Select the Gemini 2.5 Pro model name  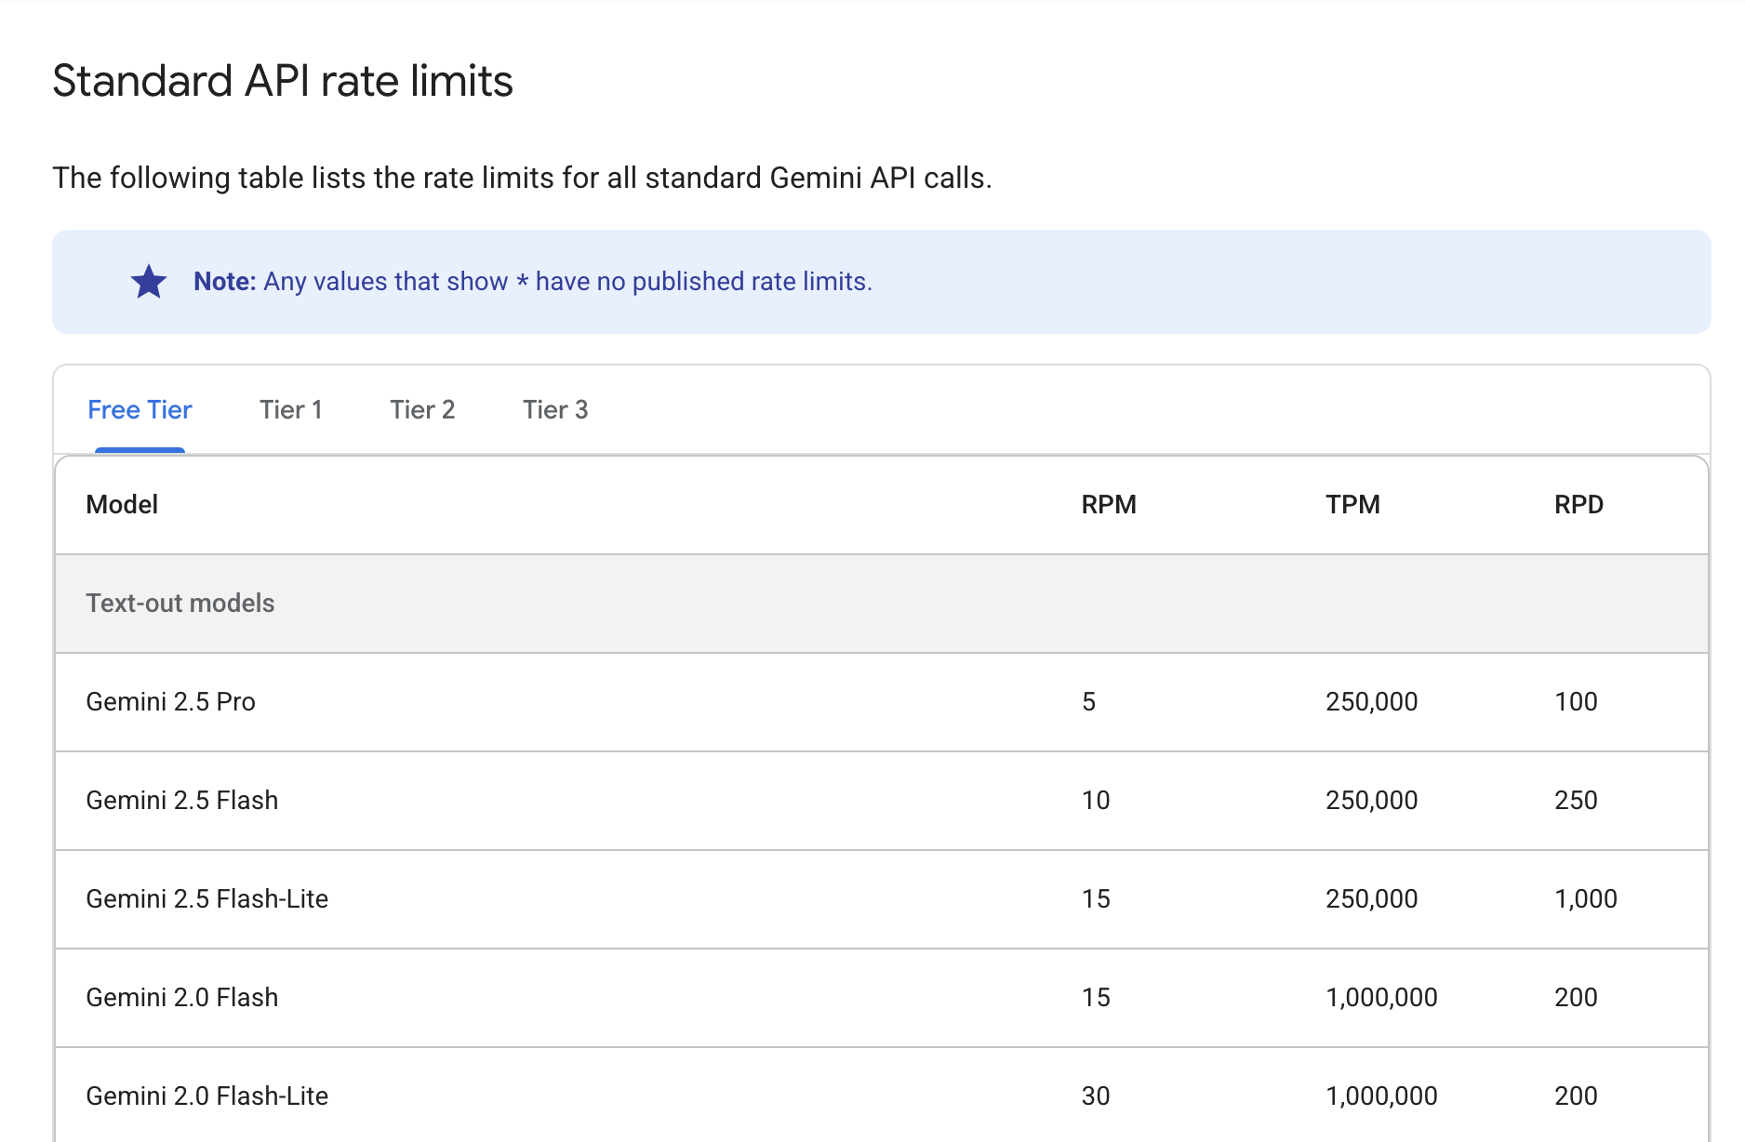170,702
